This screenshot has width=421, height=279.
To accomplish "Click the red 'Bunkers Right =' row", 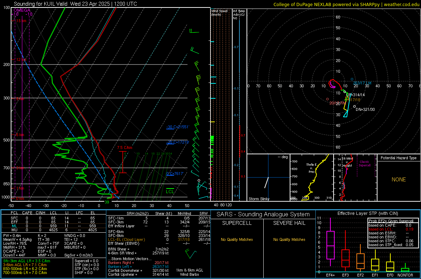I will [x=138, y=263].
